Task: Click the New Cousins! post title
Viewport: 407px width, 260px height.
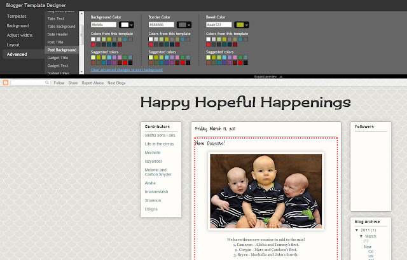Action: coord(210,143)
